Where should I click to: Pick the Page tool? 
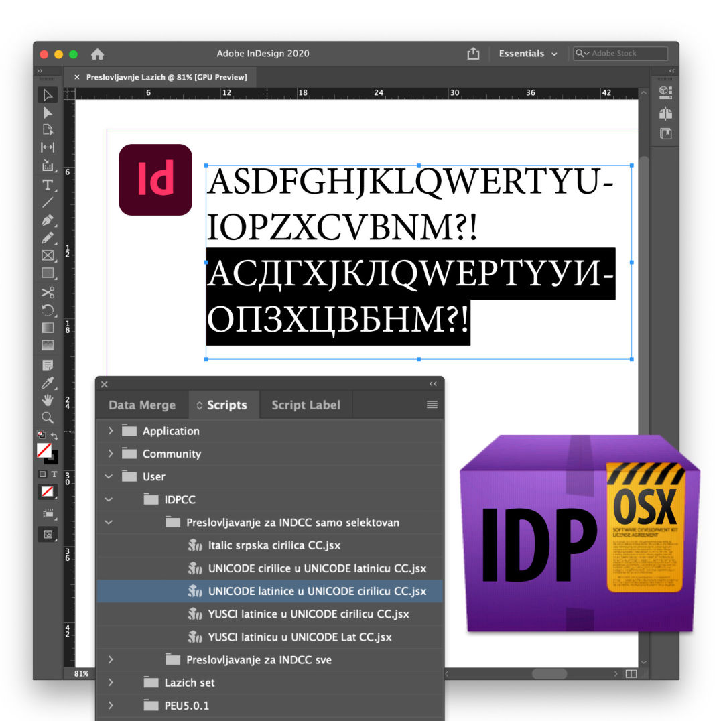(48, 130)
